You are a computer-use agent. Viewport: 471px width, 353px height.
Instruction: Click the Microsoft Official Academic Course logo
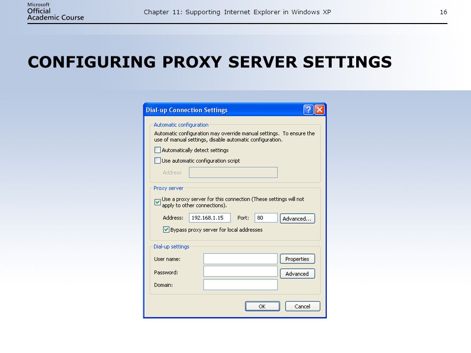(55, 12)
